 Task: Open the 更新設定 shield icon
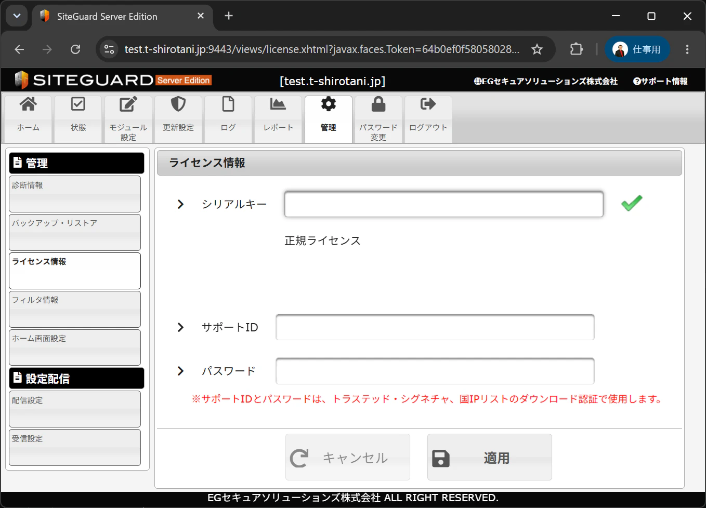(178, 104)
